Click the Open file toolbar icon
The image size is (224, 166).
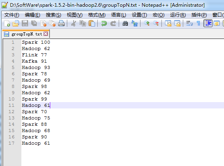pos(16,23)
